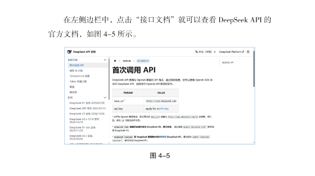Image resolution: width=315 pixels, height=176 pixels.
Task: Click the 图 4–5 figure caption
Action: coord(160,156)
